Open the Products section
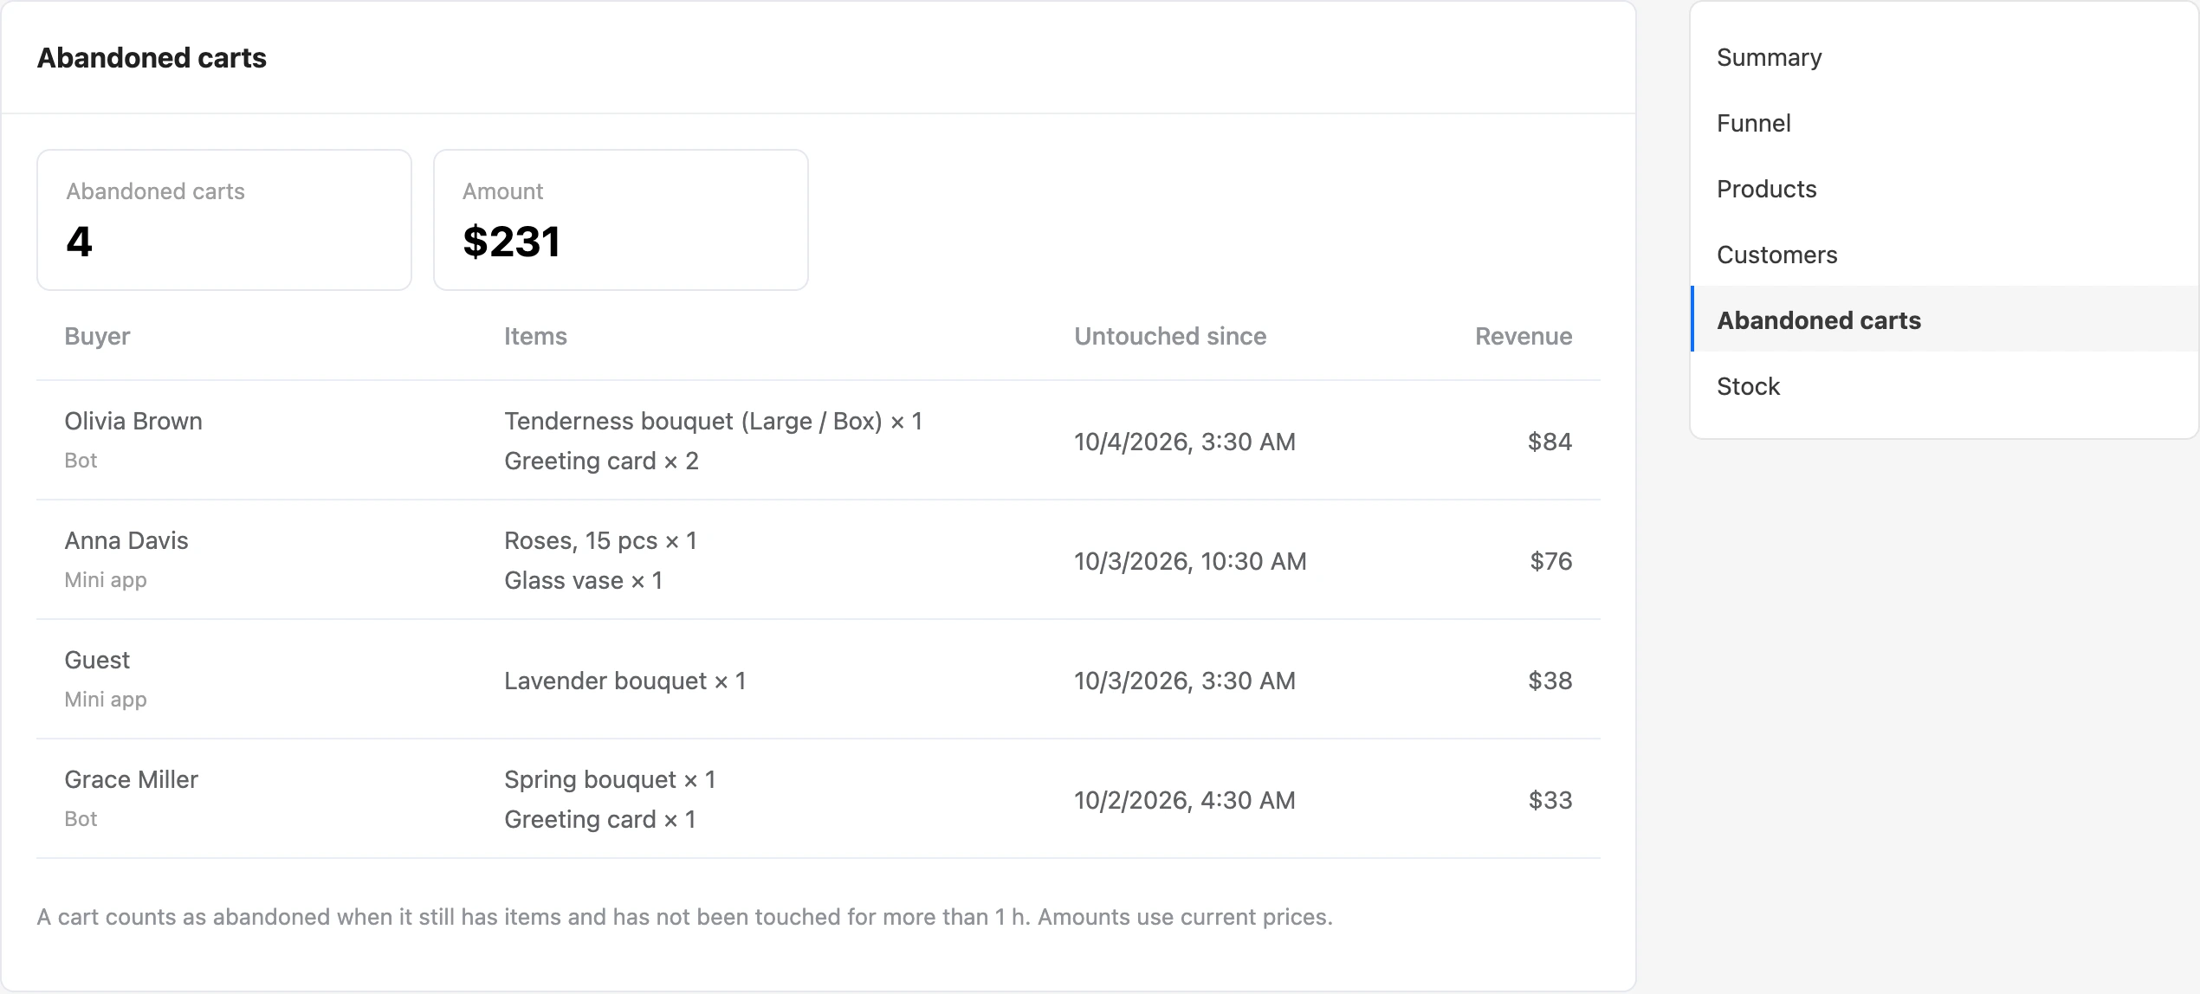Viewport: 2200px width, 994px height. 1944,189
